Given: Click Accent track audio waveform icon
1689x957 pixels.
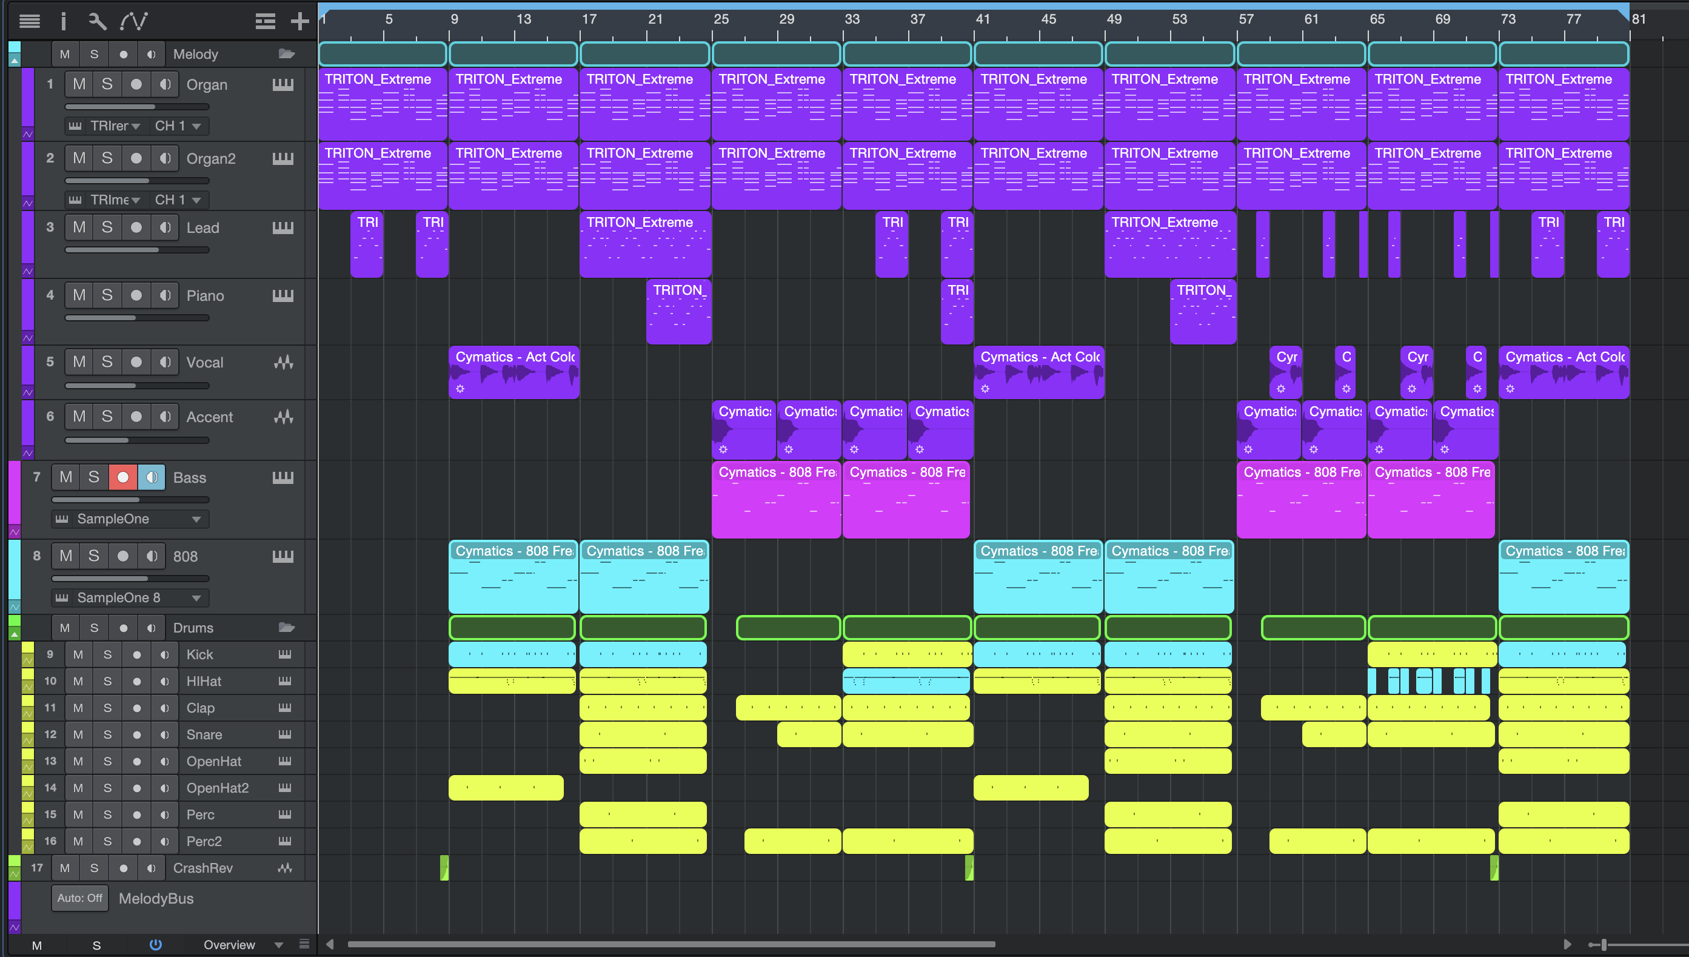Looking at the screenshot, I should coord(284,417).
